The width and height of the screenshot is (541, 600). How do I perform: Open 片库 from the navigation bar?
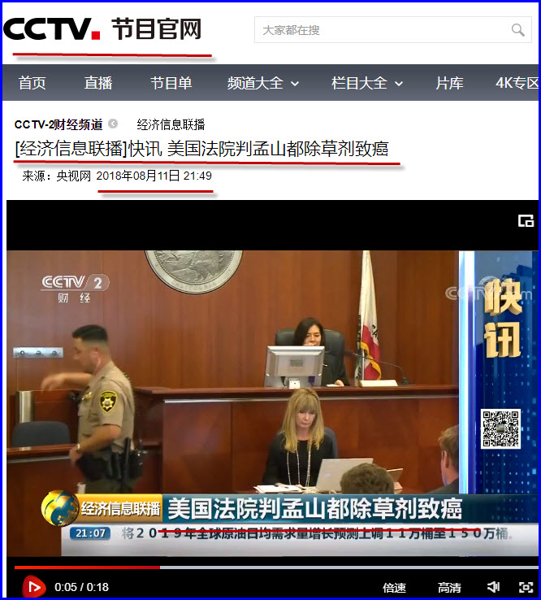pos(449,83)
